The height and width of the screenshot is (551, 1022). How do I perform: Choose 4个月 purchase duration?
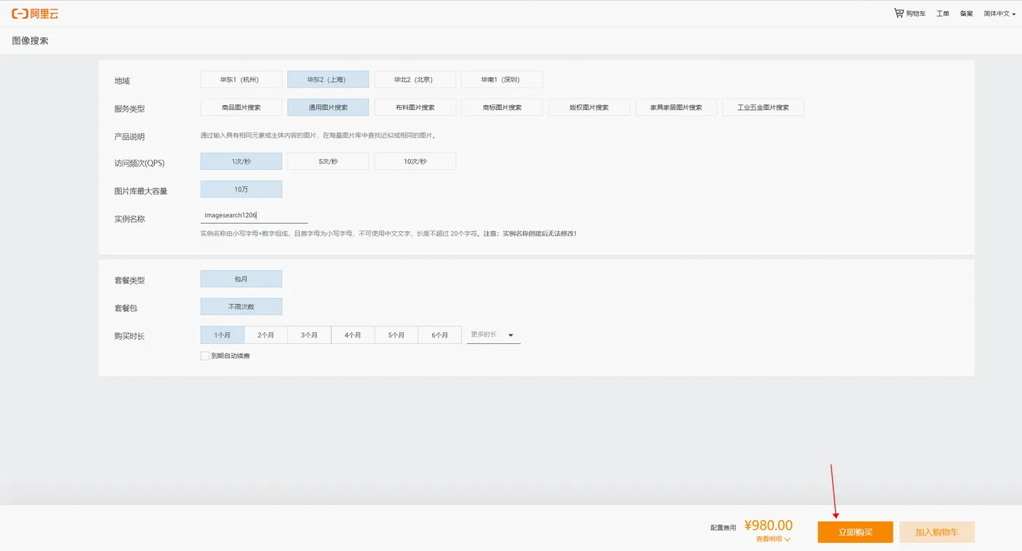[353, 335]
